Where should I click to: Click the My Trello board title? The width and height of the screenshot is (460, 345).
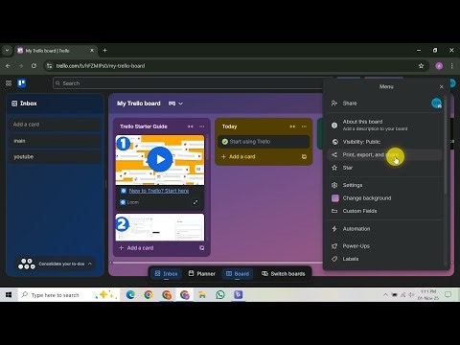[139, 103]
